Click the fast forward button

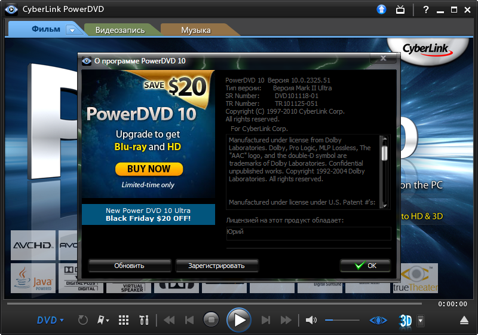[286, 321]
